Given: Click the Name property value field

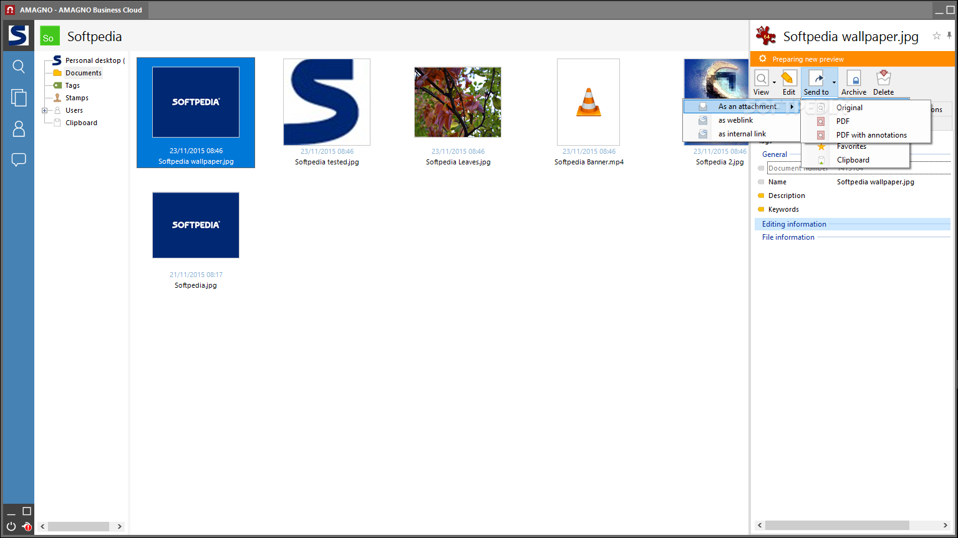Looking at the screenshot, I should [x=892, y=182].
